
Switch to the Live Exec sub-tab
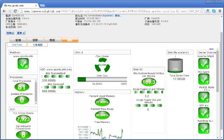17,45
